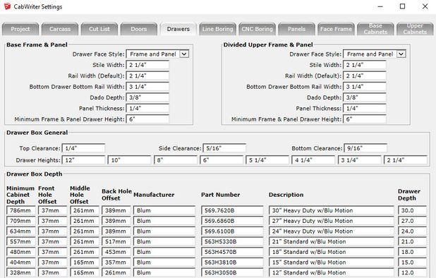436x278 pixels.
Task: Edit the 2 1/4" Drawer Heights field
Action: tap(406, 160)
